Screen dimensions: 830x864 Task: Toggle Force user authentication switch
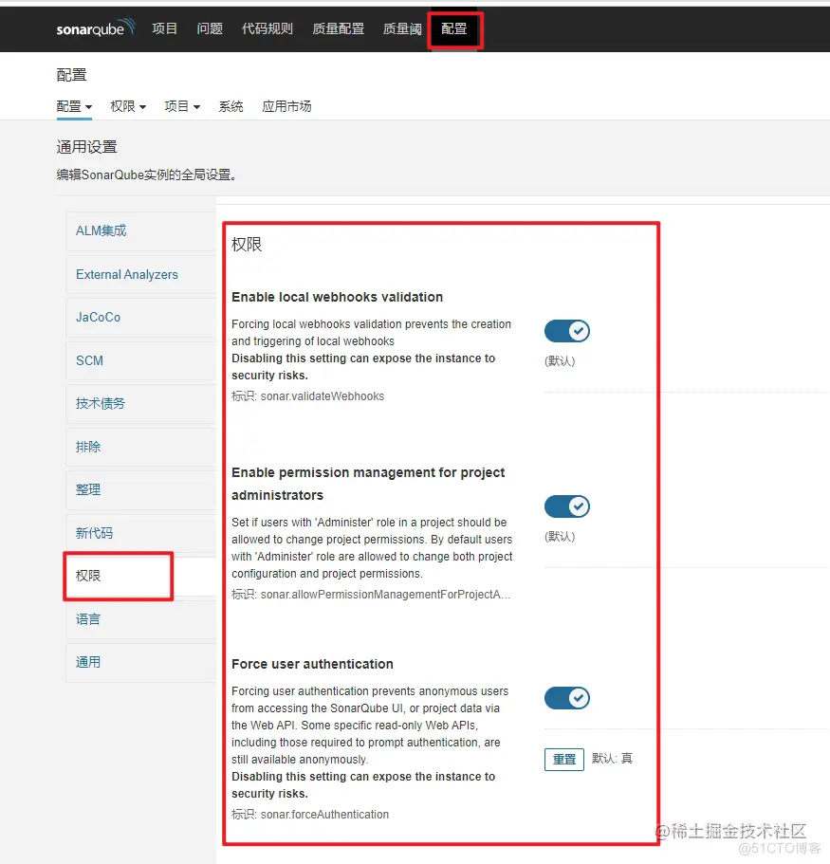(567, 698)
